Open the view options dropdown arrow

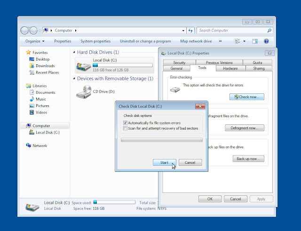click(x=244, y=41)
